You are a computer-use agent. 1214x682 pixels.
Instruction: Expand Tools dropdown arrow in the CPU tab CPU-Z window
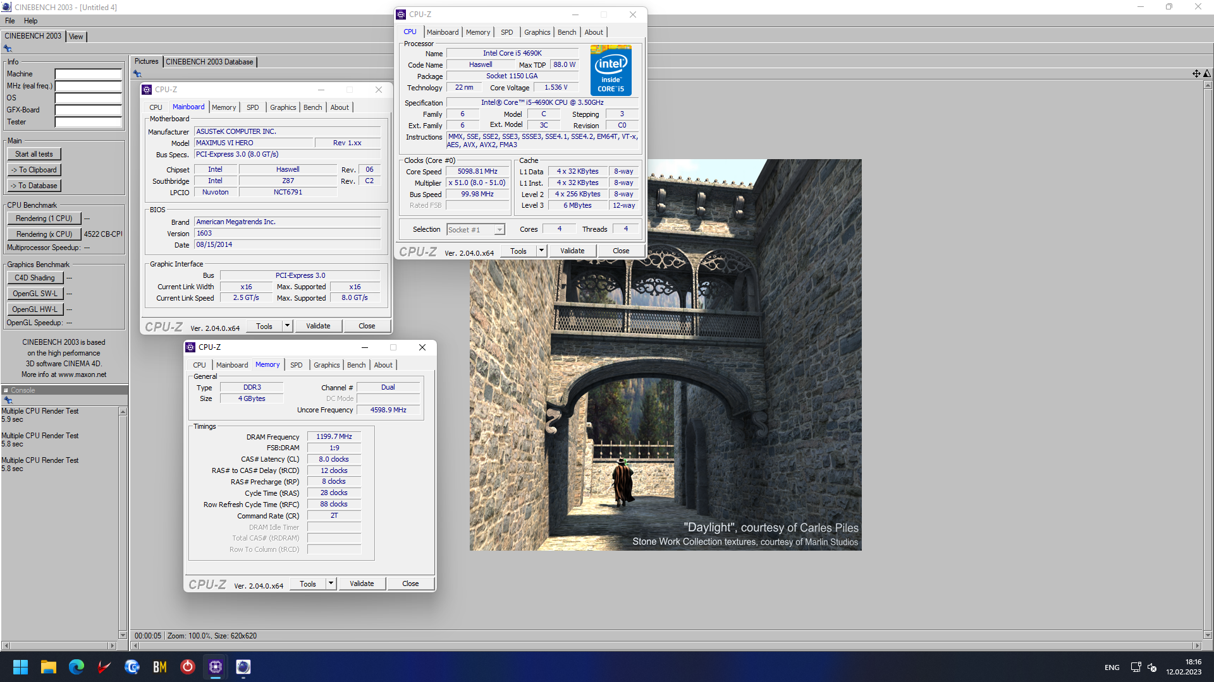pos(541,251)
